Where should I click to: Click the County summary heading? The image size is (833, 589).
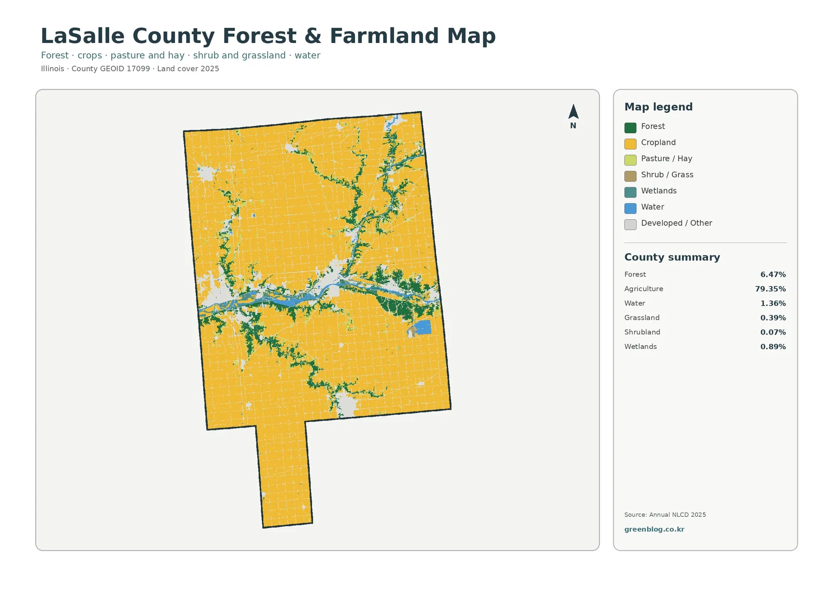(x=672, y=257)
